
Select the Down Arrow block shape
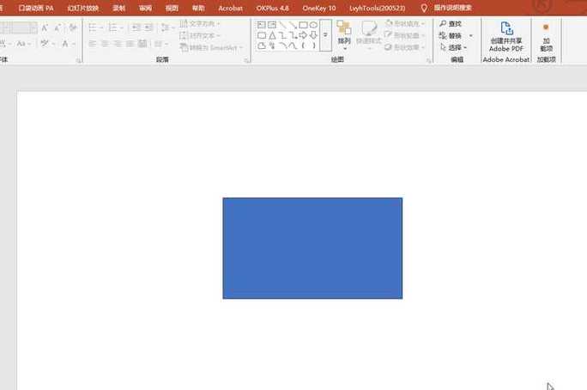(x=314, y=35)
